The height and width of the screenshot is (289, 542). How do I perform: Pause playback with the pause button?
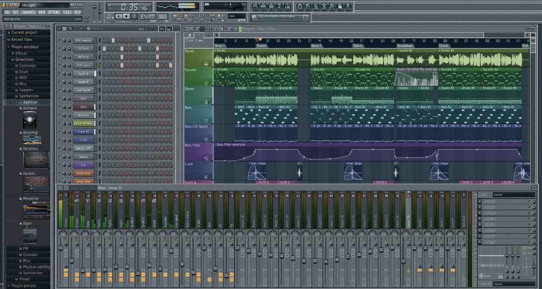119,16
